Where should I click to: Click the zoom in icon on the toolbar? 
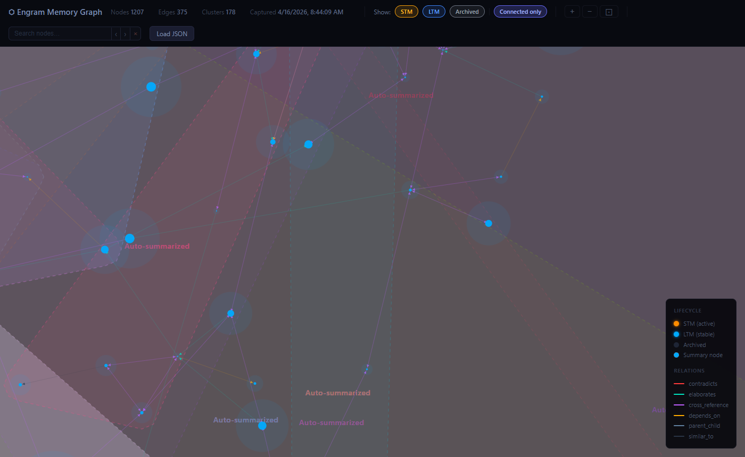[x=572, y=11]
